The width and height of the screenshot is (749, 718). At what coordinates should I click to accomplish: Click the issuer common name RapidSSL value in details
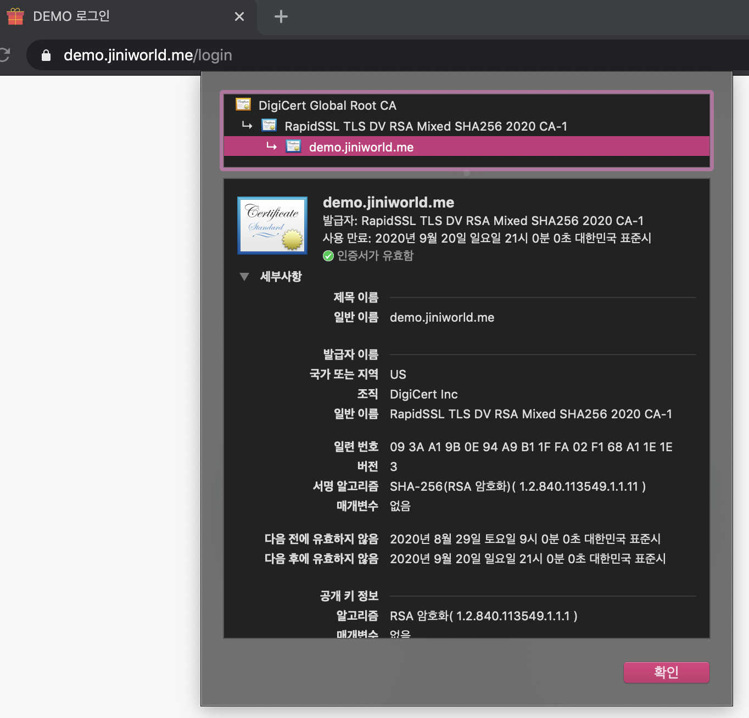[531, 414]
